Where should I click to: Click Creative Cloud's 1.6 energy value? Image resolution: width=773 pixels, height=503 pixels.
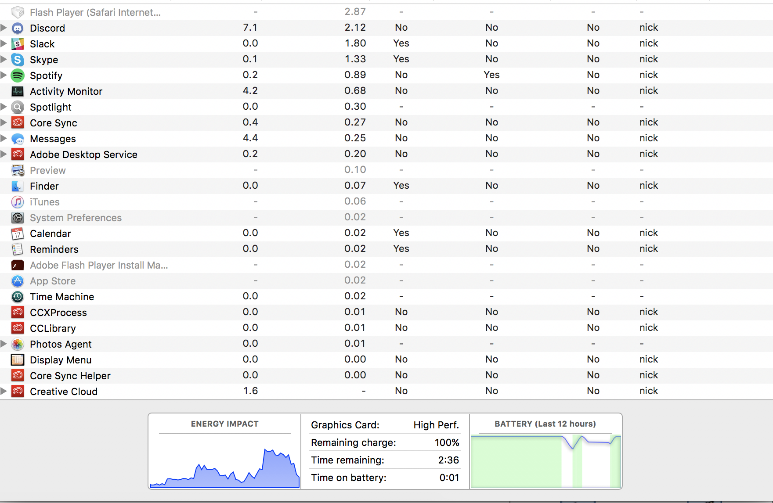pos(251,391)
